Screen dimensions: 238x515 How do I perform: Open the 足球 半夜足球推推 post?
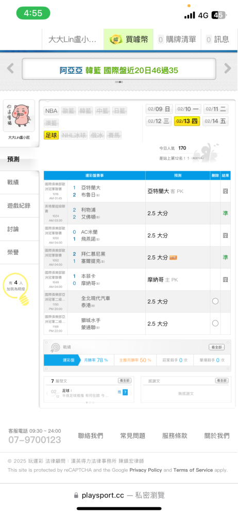coord(85,393)
